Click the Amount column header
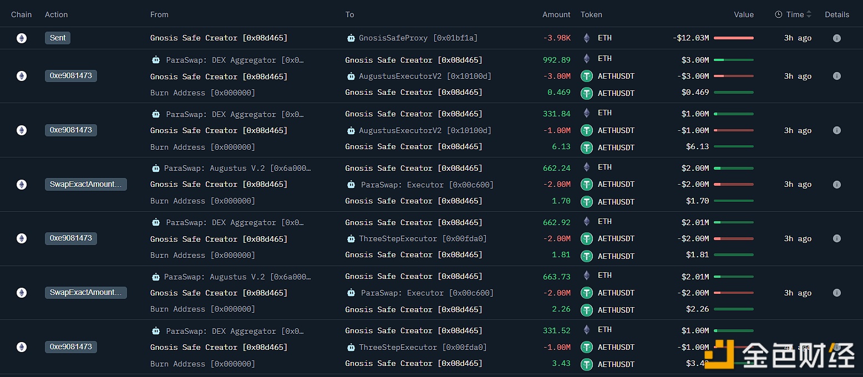Viewport: 863px width, 377px height. tap(556, 14)
